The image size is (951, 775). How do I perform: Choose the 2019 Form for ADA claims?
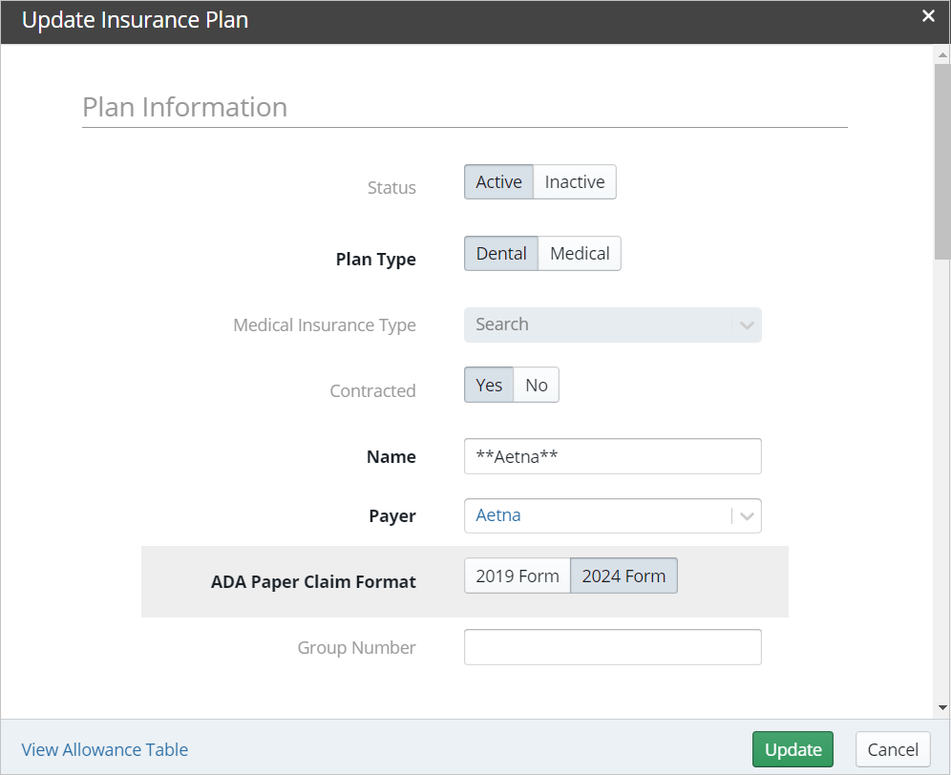[518, 576]
